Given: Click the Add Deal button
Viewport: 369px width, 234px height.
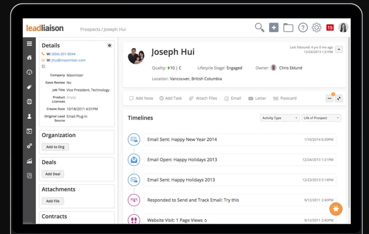Looking at the screenshot, I should click(x=53, y=174).
